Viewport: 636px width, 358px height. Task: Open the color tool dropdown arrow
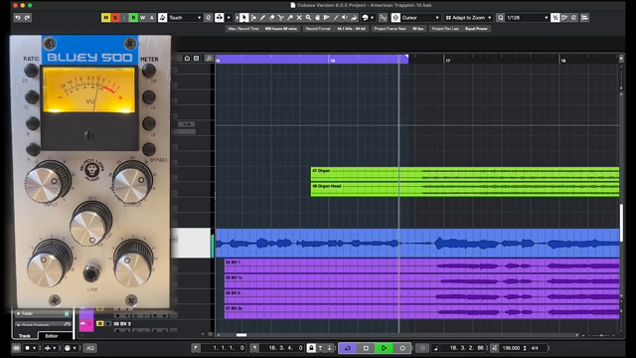[x=372, y=18]
